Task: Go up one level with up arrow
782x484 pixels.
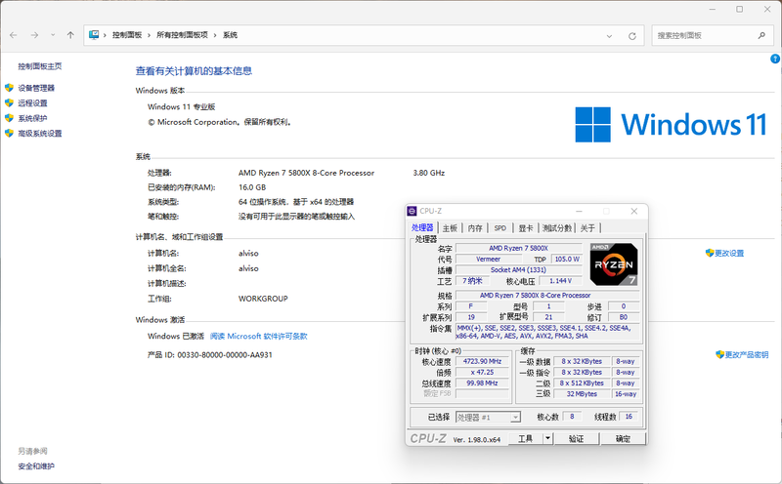Action: (70, 35)
